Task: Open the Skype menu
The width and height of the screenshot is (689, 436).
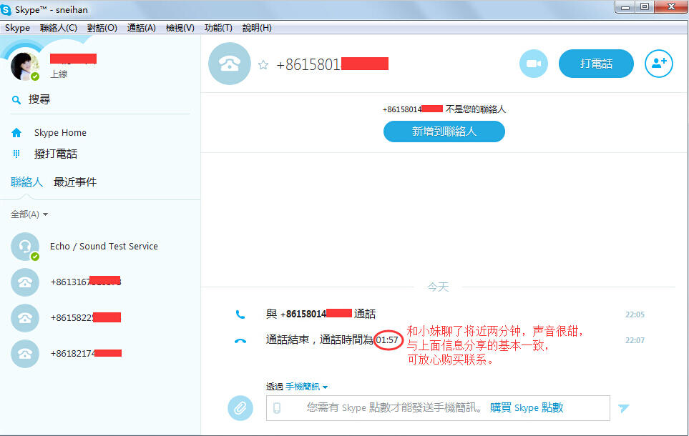Action: pos(18,28)
